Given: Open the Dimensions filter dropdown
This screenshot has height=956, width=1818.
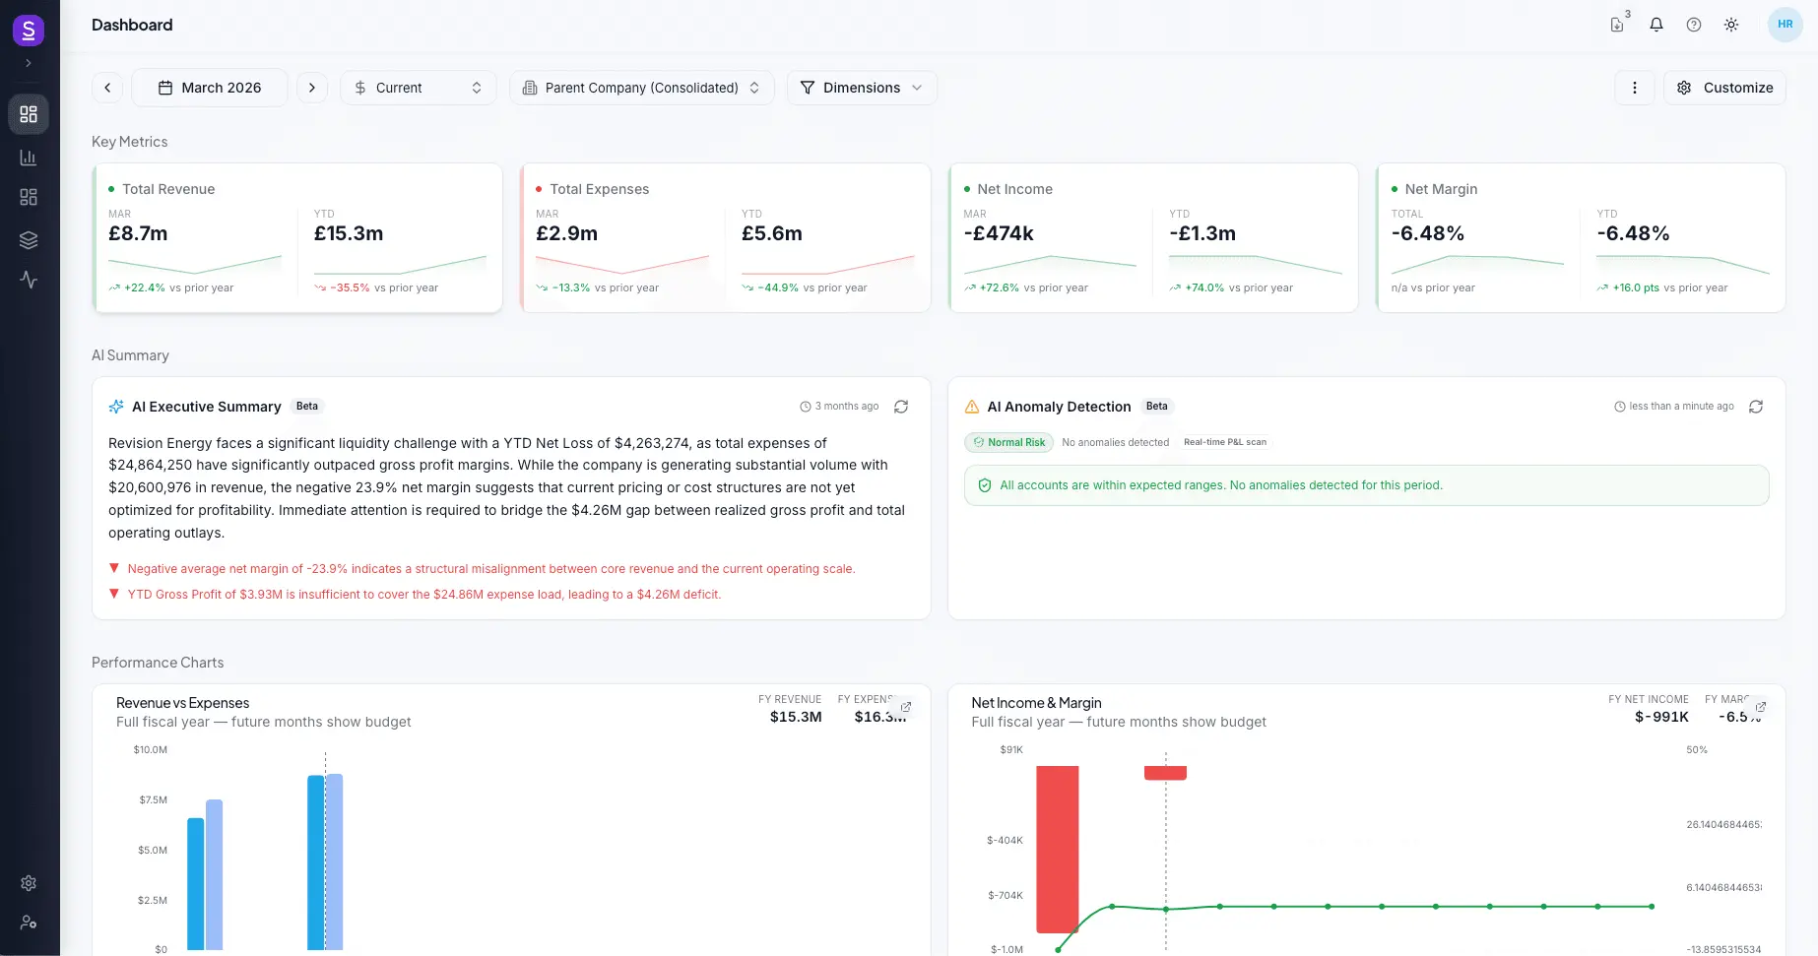Looking at the screenshot, I should point(862,88).
